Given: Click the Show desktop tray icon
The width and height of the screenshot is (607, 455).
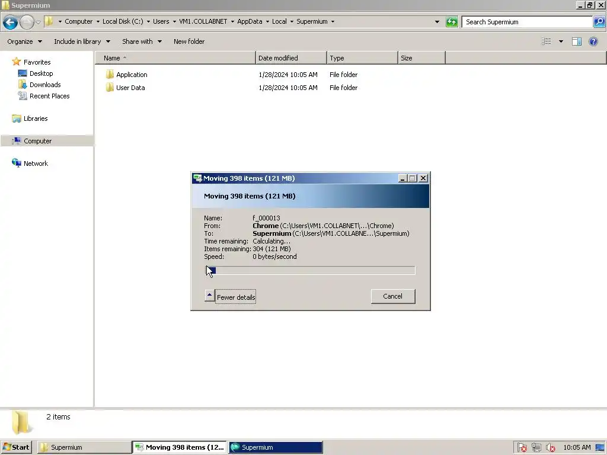Looking at the screenshot, I should pyautogui.click(x=600, y=448).
